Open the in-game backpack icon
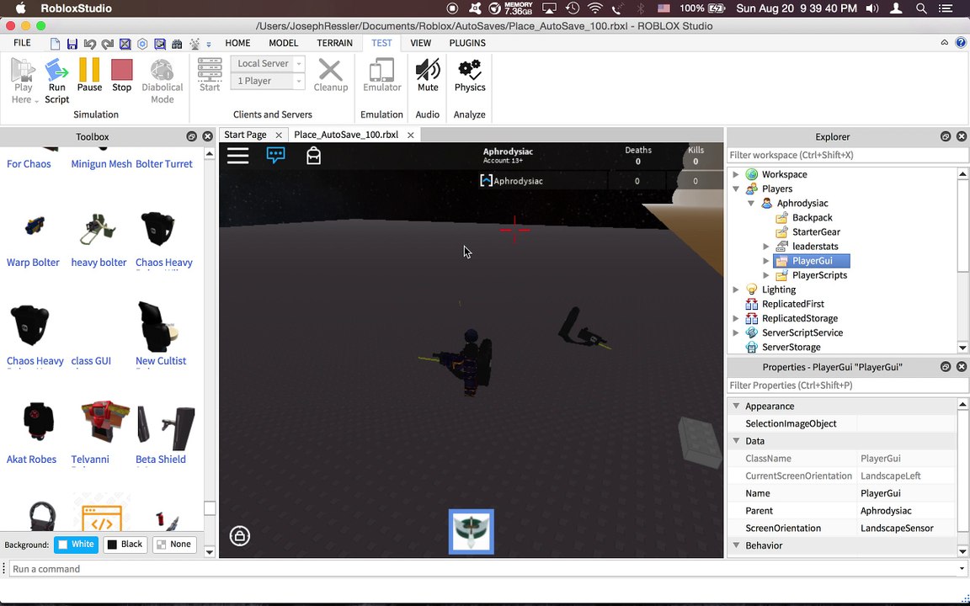970x606 pixels. point(313,156)
